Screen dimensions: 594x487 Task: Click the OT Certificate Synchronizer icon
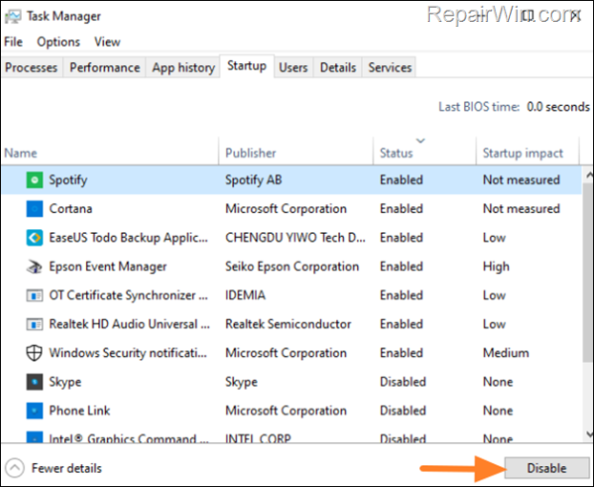[x=34, y=295]
